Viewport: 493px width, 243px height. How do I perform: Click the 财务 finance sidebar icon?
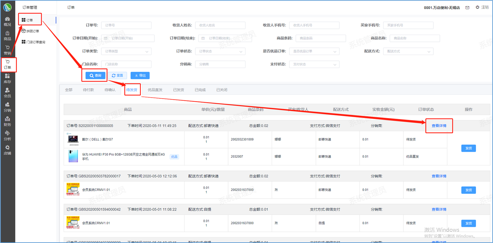coord(7,121)
